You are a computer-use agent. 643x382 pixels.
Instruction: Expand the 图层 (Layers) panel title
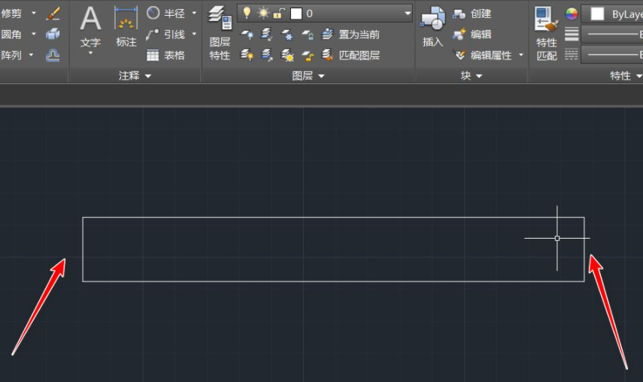pos(308,76)
